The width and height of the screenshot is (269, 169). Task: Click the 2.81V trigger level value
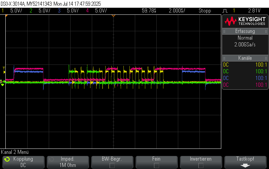coord(254,11)
